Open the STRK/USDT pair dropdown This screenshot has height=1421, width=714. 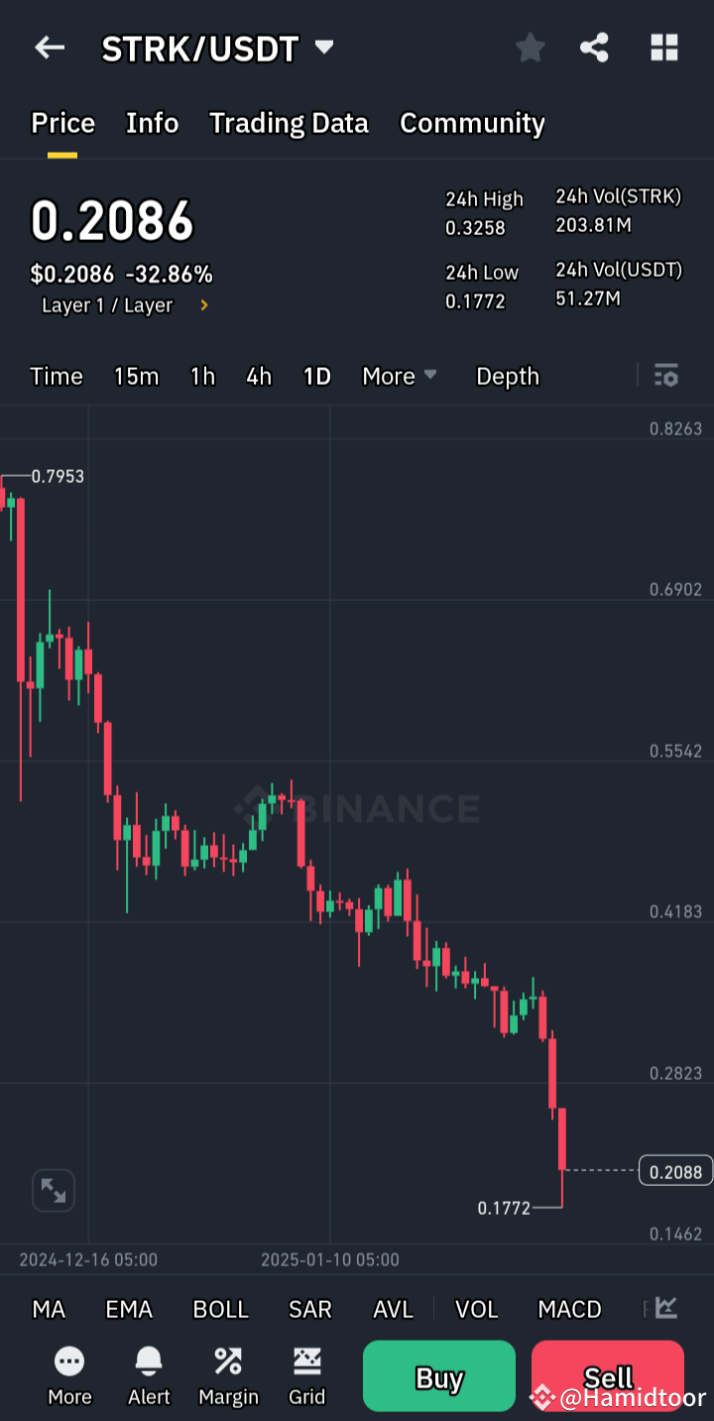[324, 47]
